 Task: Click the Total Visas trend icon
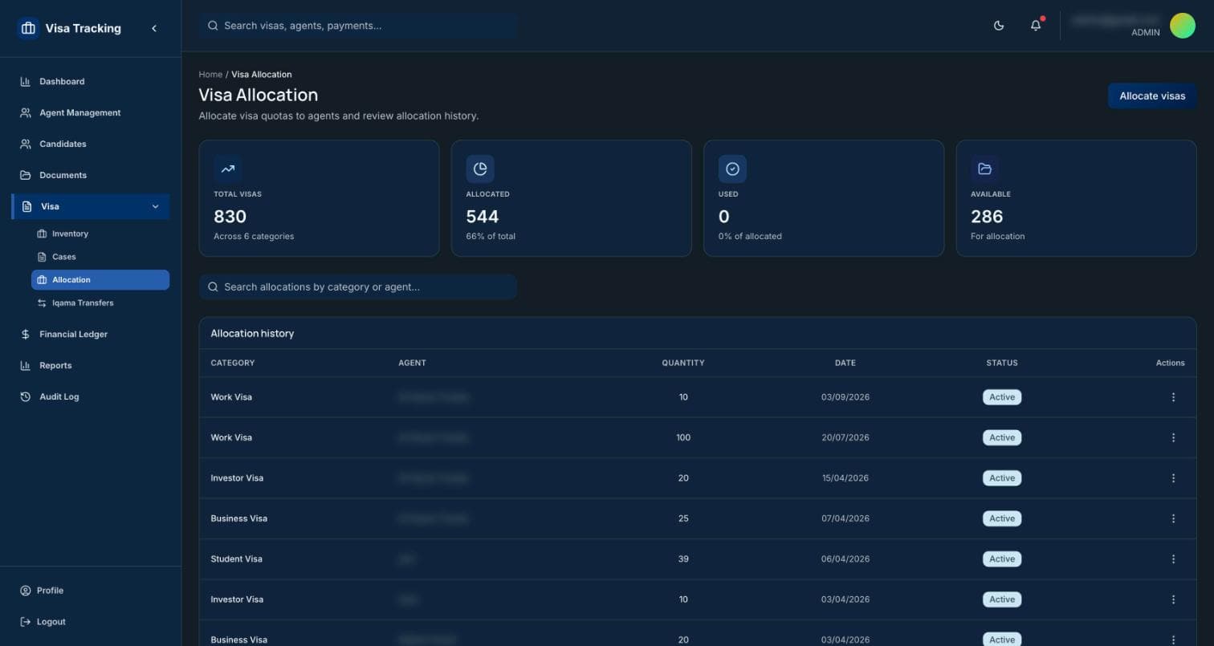228,169
